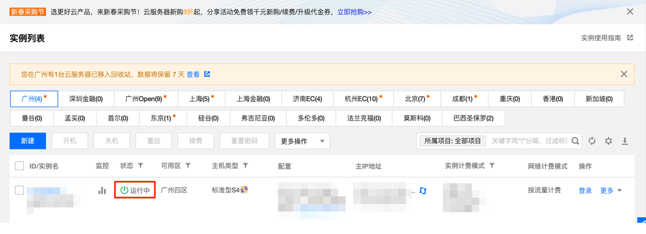Dismiss the yellow recycle bin notice

click(x=624, y=74)
